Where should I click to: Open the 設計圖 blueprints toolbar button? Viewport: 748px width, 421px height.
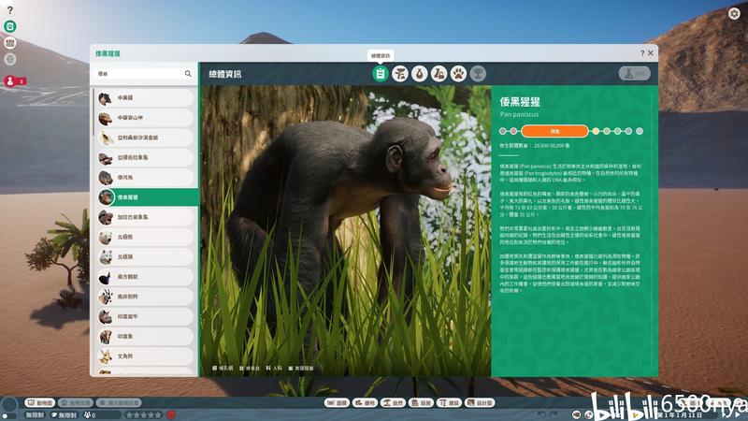(481, 403)
